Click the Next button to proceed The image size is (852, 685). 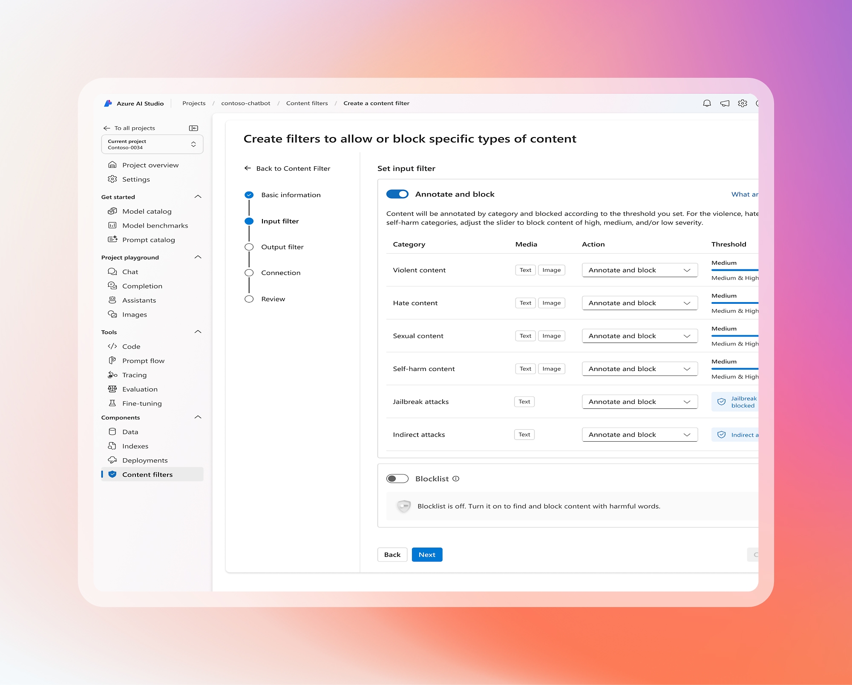[427, 554]
